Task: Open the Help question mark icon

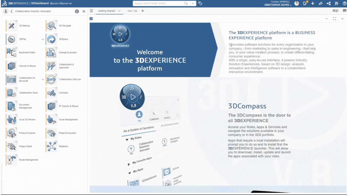Action: (x=344, y=4)
